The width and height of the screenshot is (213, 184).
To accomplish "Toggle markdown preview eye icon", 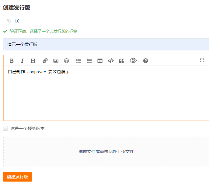I will [x=133, y=60].
